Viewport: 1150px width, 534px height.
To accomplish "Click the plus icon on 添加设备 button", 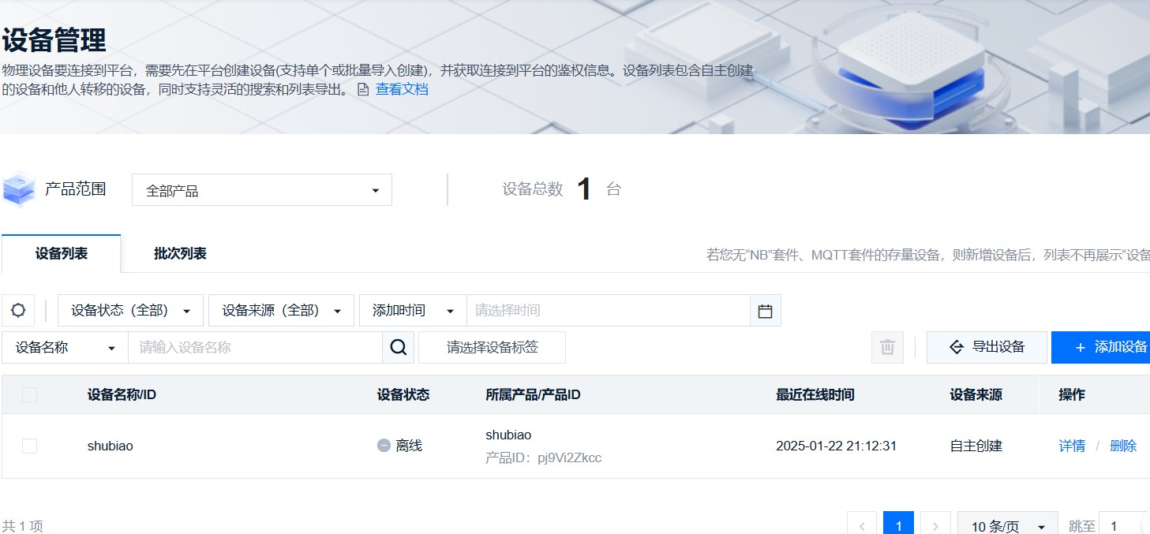I will [1081, 347].
